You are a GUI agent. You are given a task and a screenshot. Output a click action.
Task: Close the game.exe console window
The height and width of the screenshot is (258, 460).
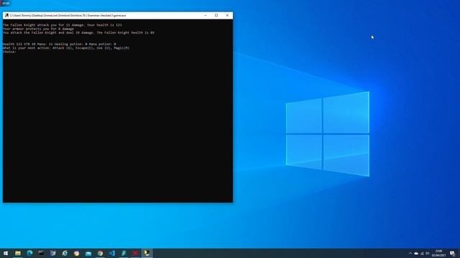pyautogui.click(x=227, y=15)
